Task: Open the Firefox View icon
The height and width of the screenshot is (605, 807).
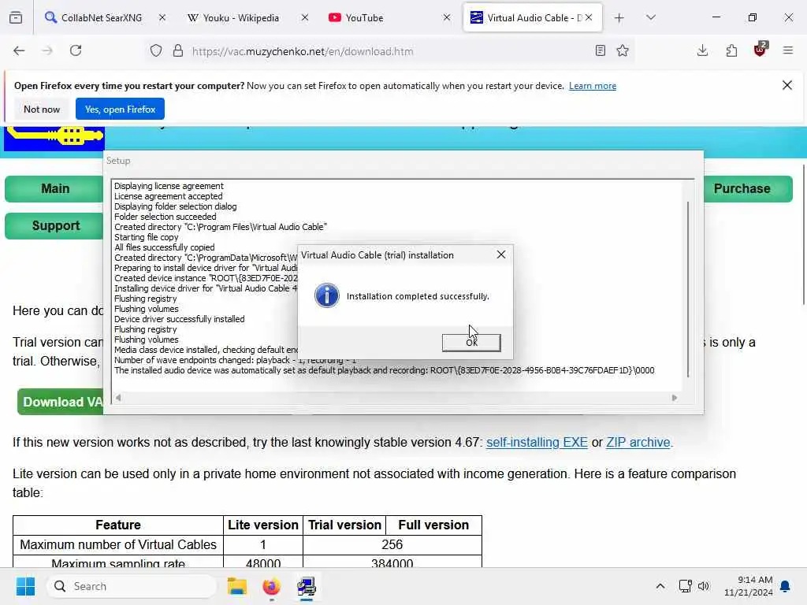Action: [x=16, y=17]
